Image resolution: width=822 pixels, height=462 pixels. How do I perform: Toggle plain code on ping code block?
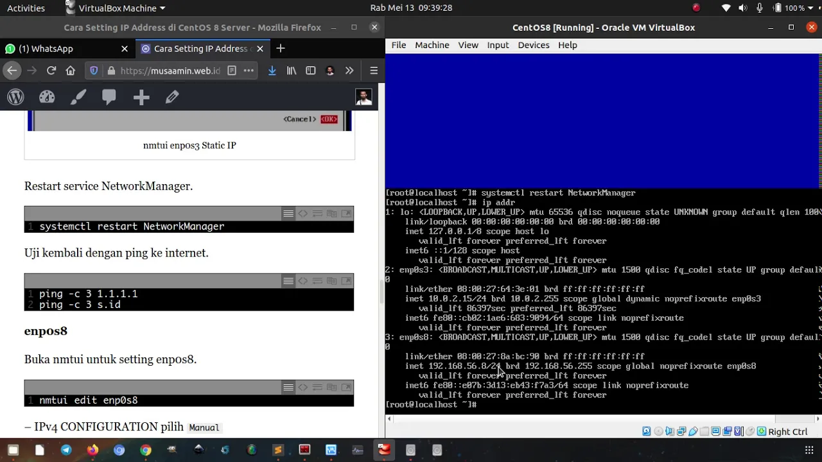tap(303, 281)
